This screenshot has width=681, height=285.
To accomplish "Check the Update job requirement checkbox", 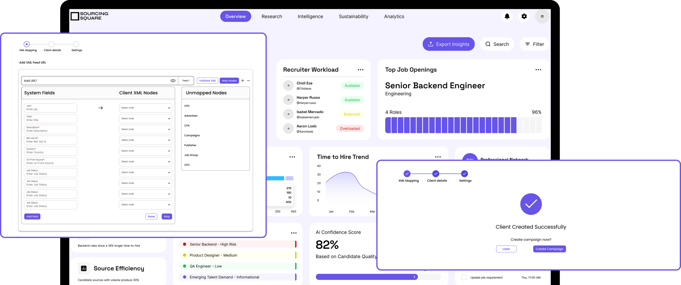I will [464, 277].
